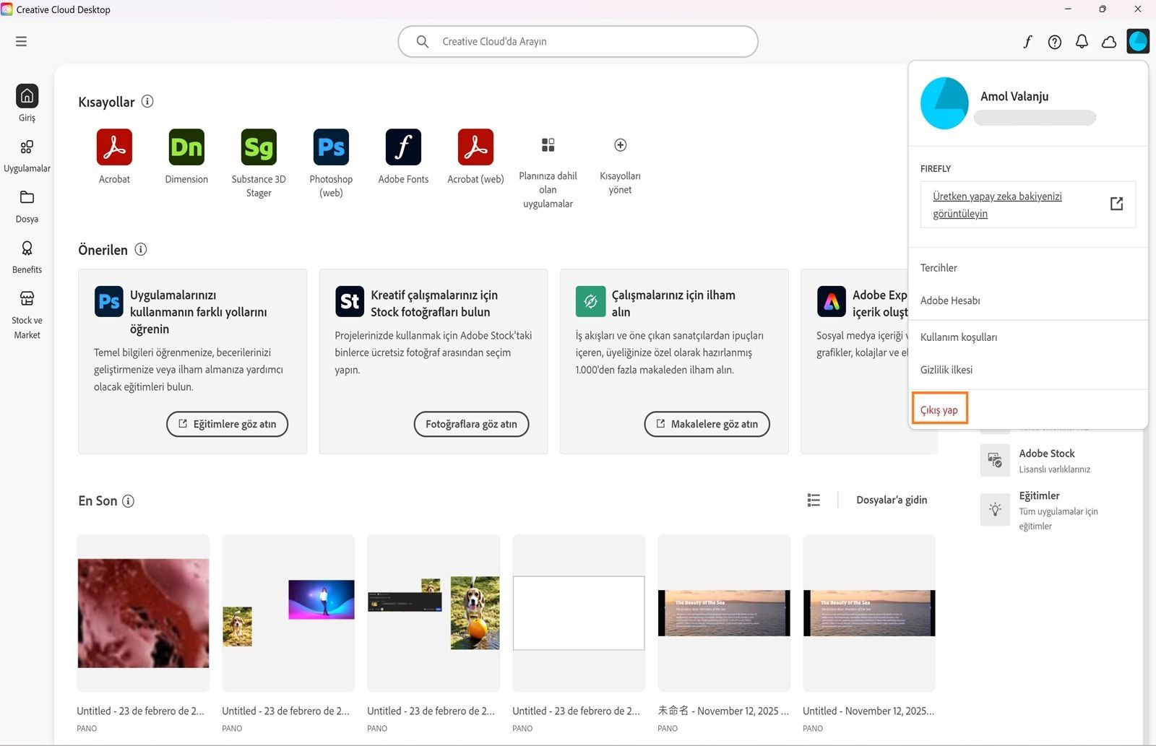
Task: Launch Substance 3D Stager shortcut
Action: 259,147
